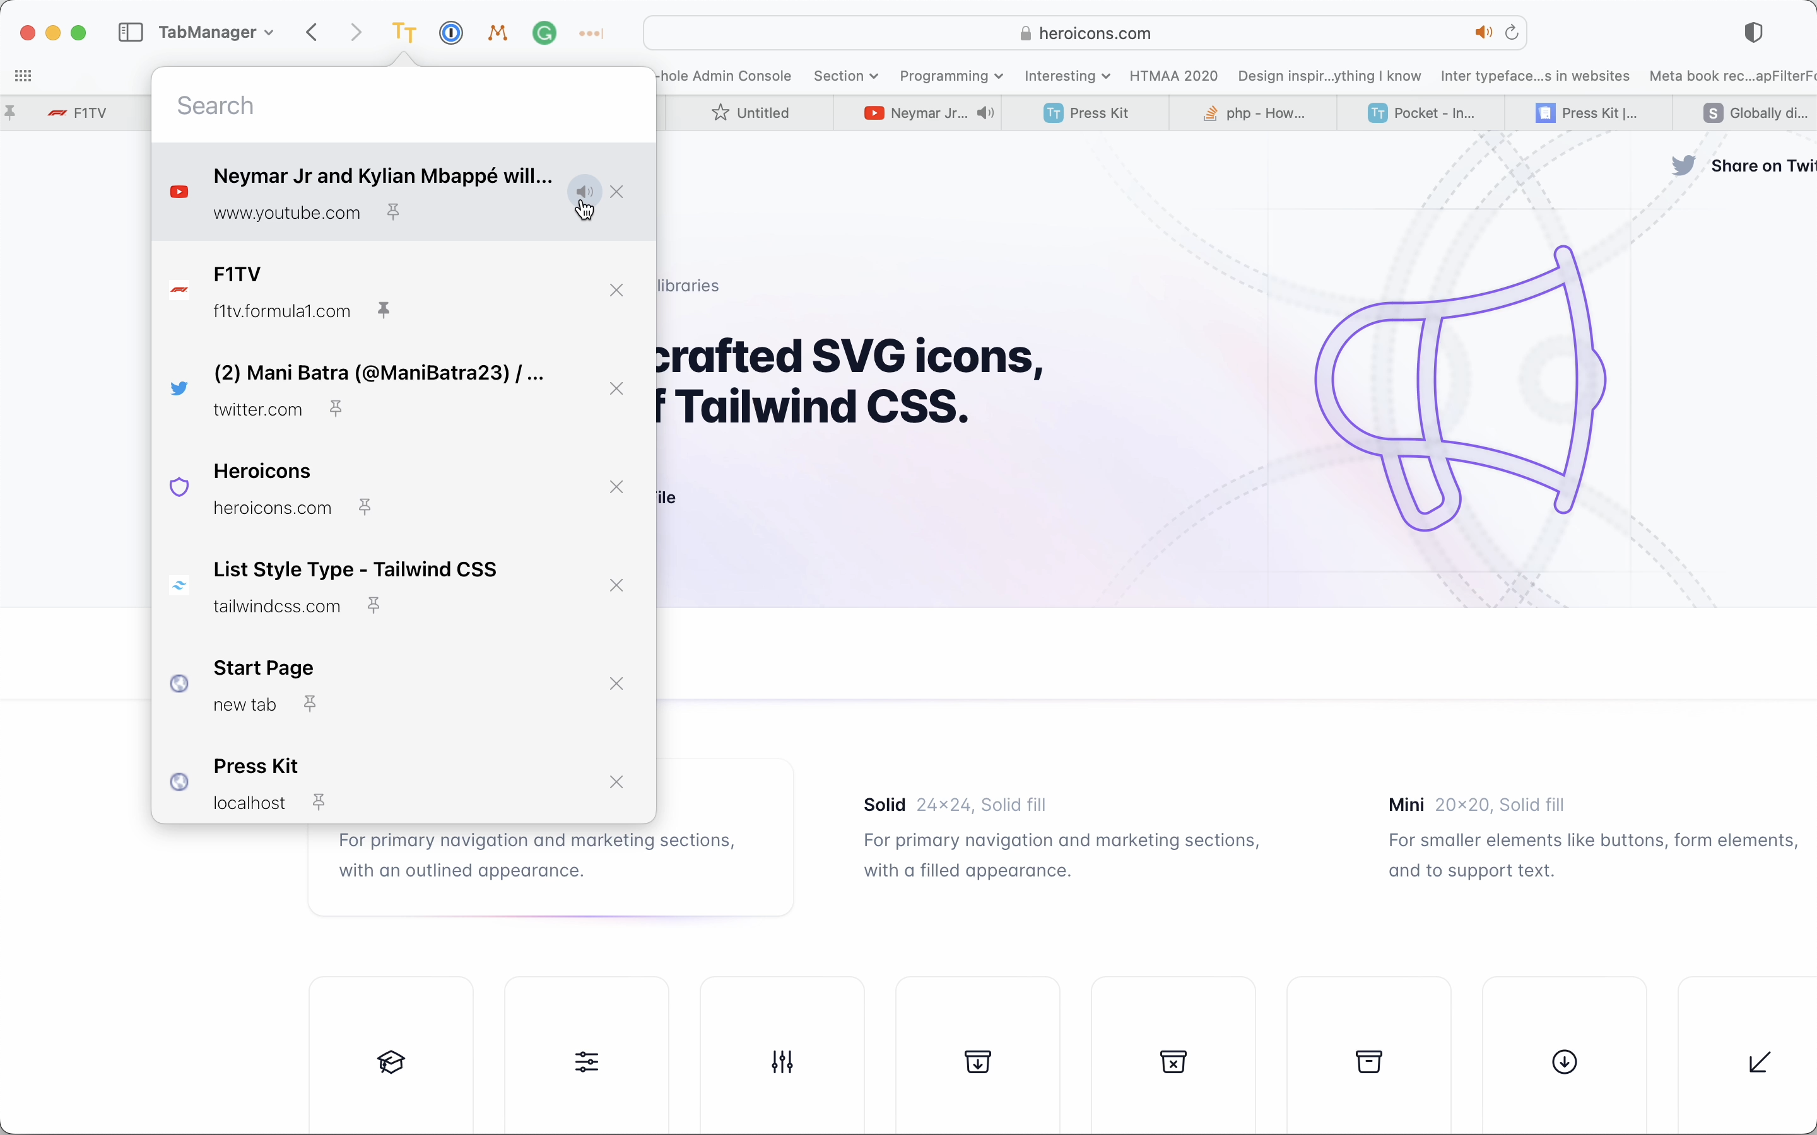
Task: Switch to the Pocket browser tab
Action: 1421,113
